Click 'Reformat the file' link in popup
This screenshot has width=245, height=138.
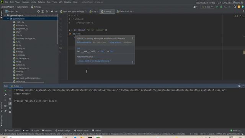(x=84, y=43)
